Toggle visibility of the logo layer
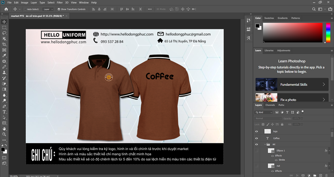The image size is (334, 177). point(256,132)
